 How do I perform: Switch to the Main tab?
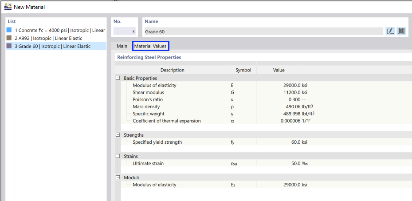[x=122, y=46]
